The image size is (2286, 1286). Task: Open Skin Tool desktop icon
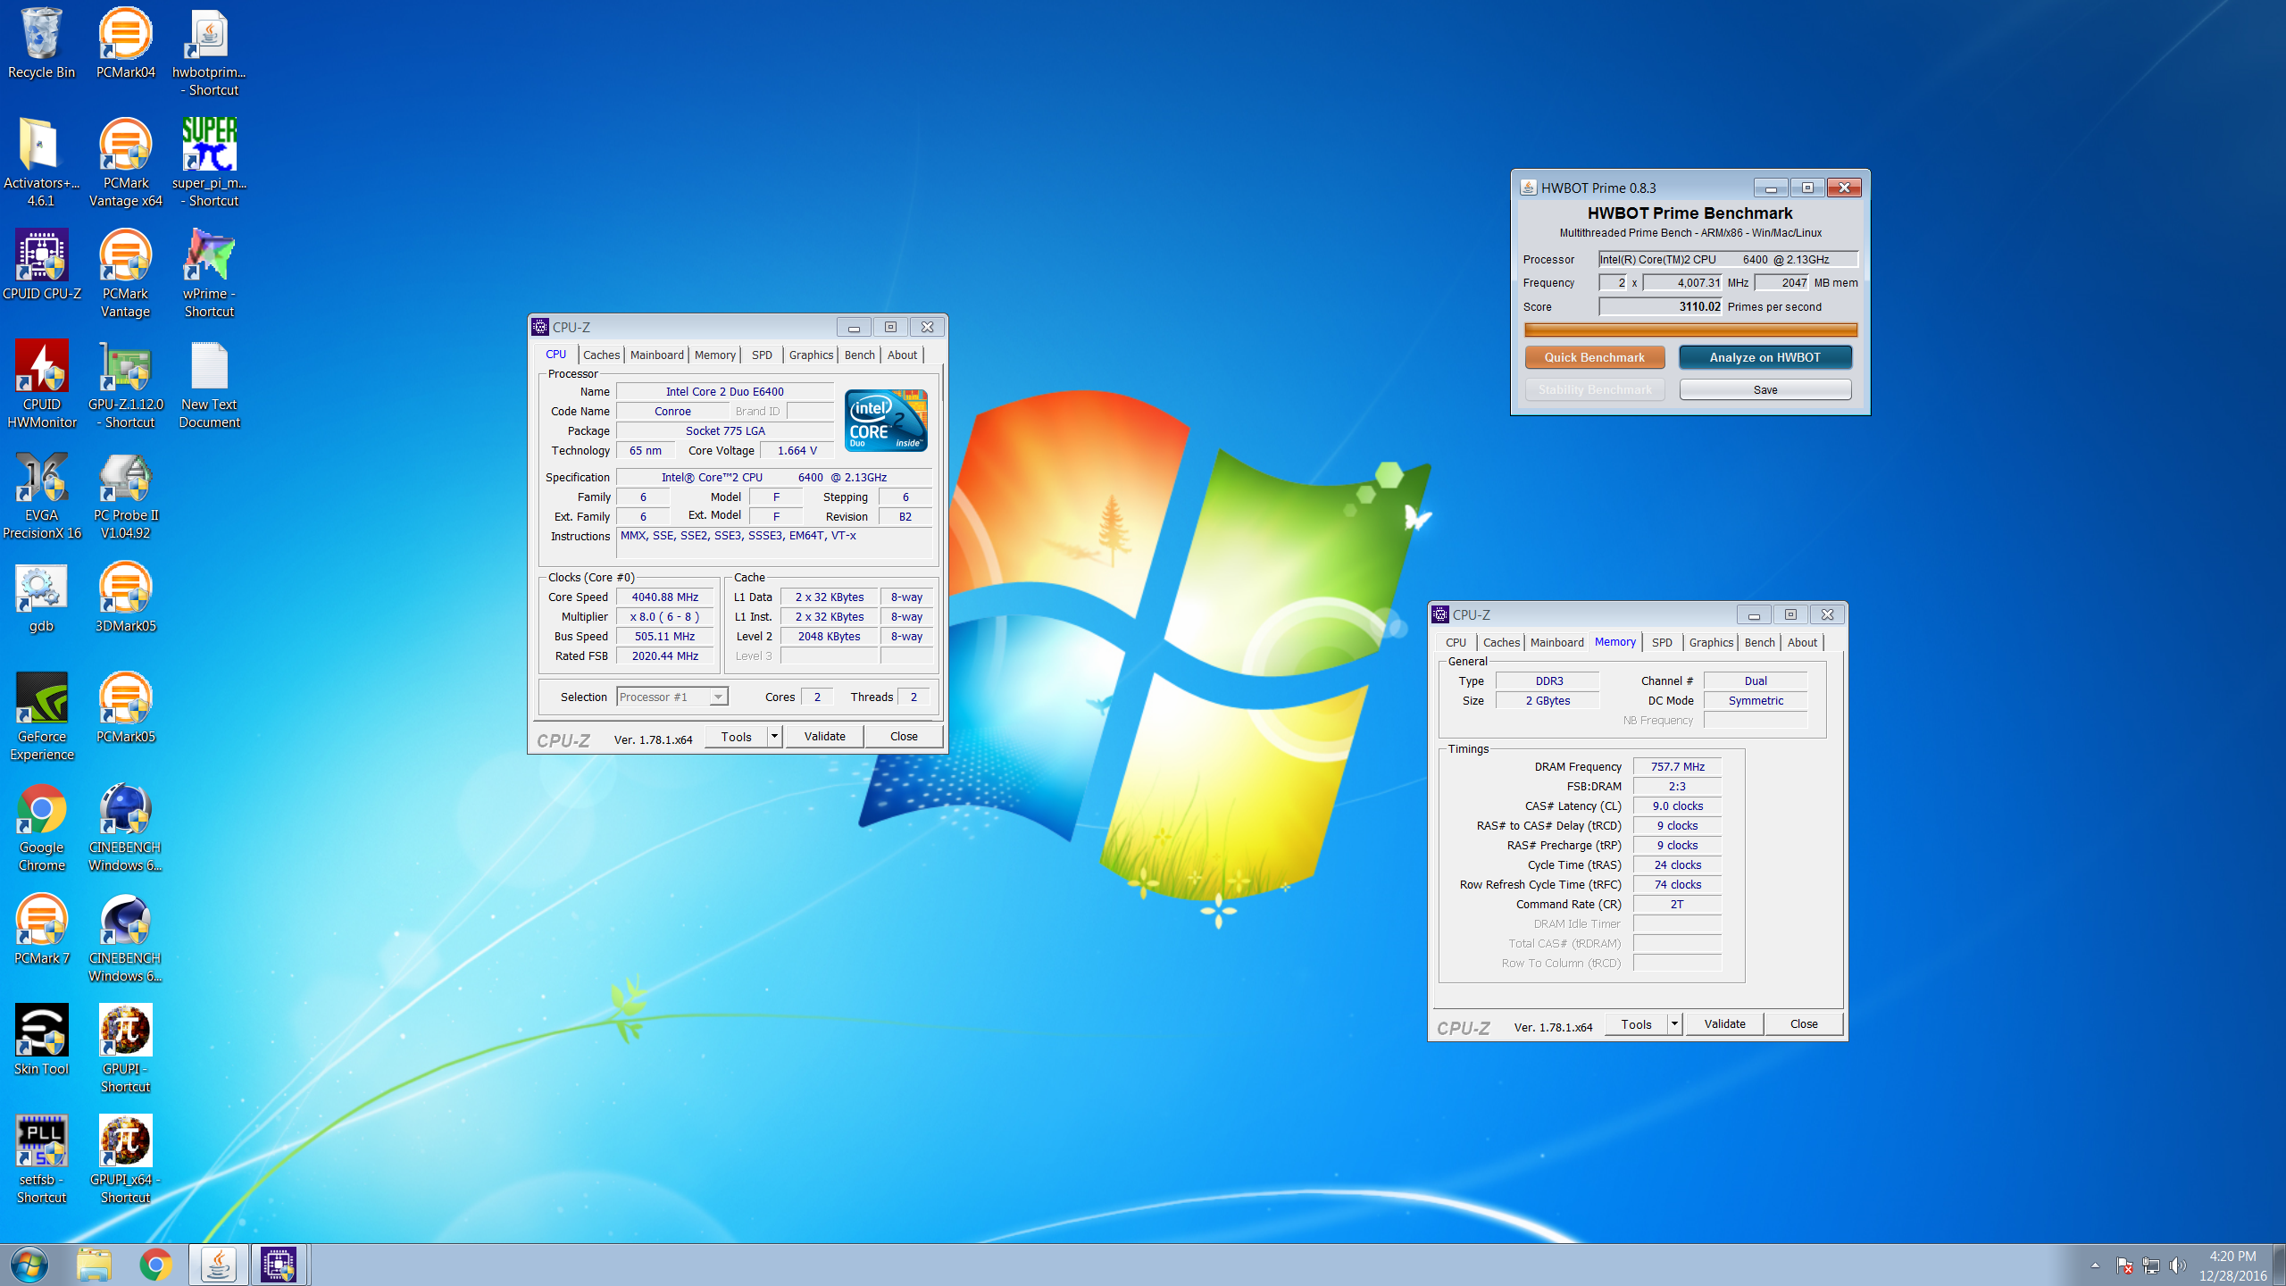[x=41, y=1040]
